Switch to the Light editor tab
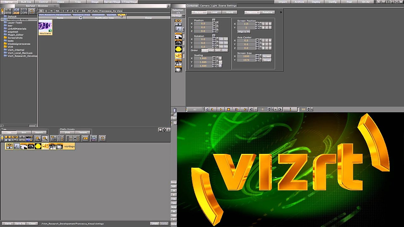This screenshot has height=227, width=404. tap(214, 6)
